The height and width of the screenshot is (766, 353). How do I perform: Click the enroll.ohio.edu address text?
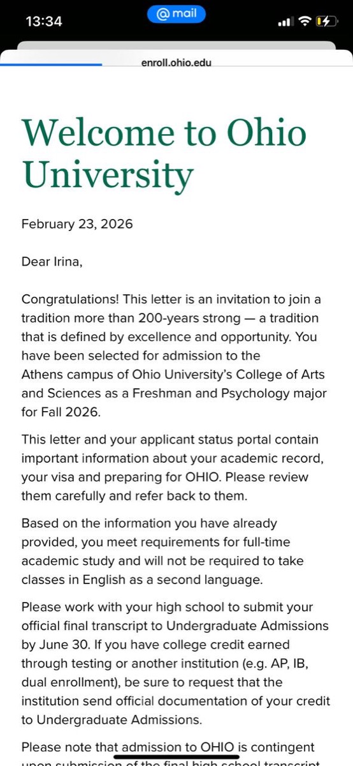click(x=176, y=63)
